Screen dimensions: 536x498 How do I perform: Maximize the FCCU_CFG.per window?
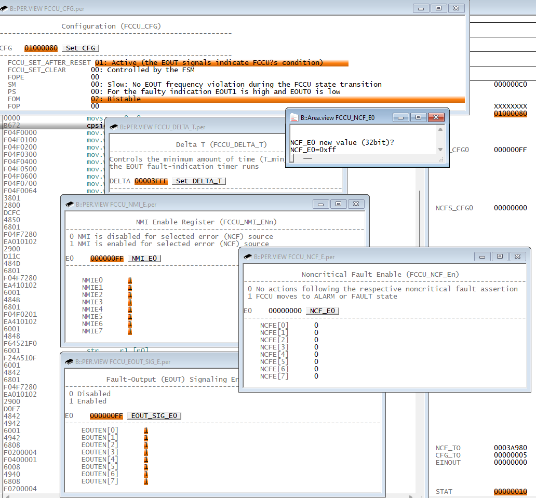coord(438,8)
